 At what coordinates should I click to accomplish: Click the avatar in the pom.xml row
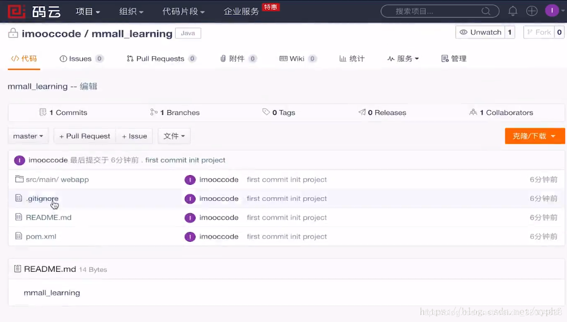(x=190, y=237)
